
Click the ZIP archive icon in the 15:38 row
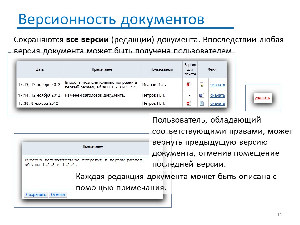(x=202, y=103)
